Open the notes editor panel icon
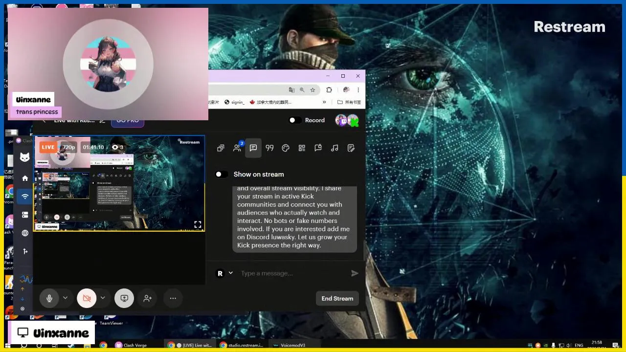The image size is (626, 352). pos(351,148)
